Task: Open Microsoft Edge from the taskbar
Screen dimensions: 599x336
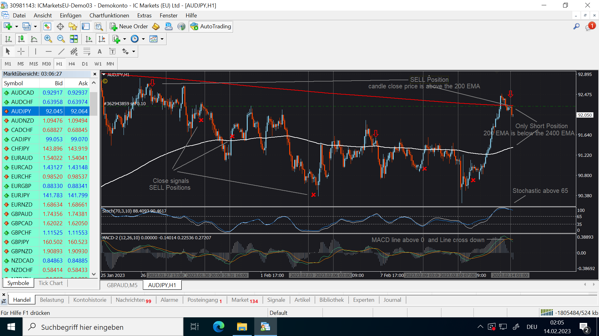Action: click(x=218, y=327)
